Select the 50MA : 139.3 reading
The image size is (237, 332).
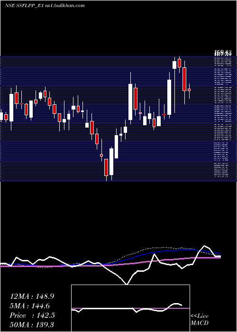(32, 324)
